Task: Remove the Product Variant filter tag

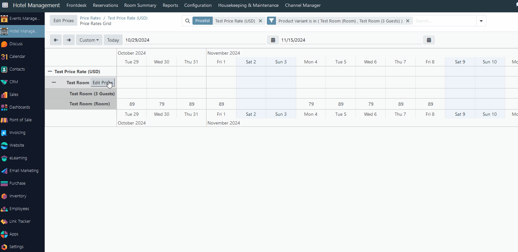Action: (407, 21)
